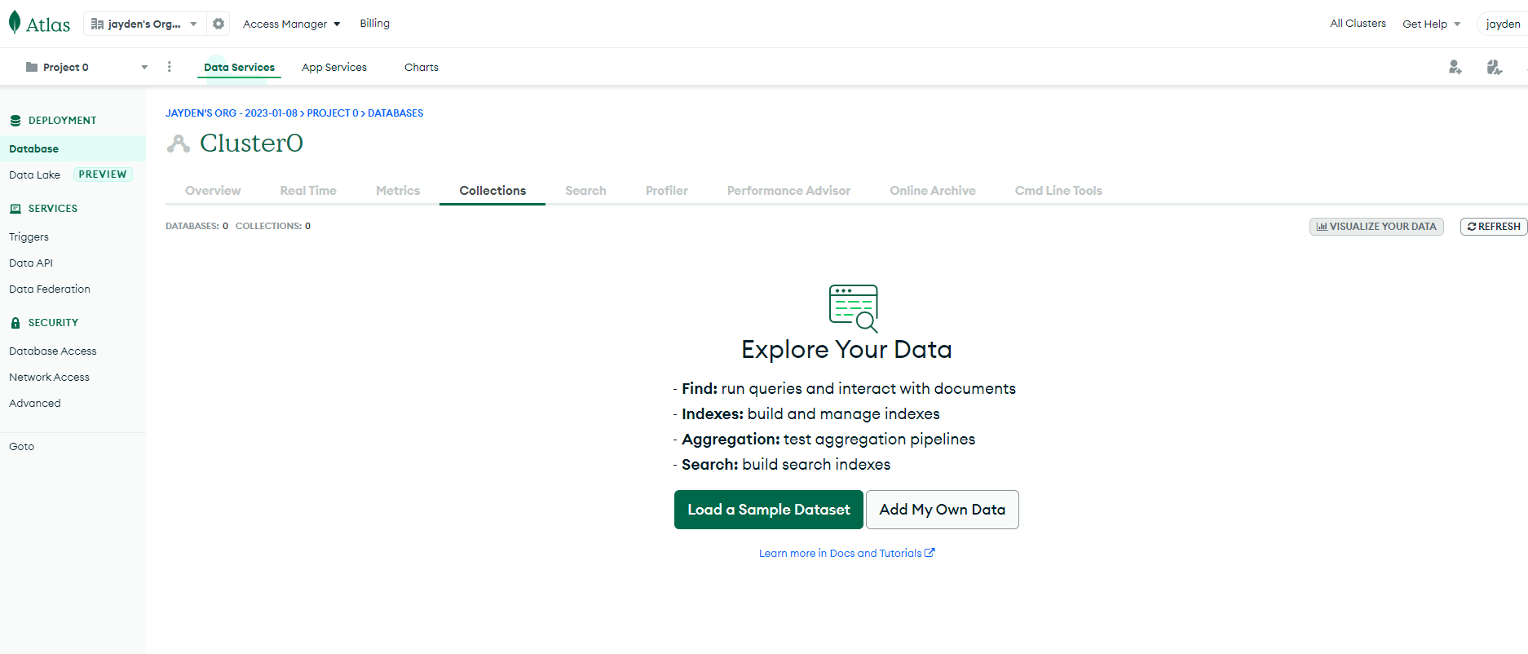
Task: Open Learn more in Docs and Tutorials
Action: (847, 553)
